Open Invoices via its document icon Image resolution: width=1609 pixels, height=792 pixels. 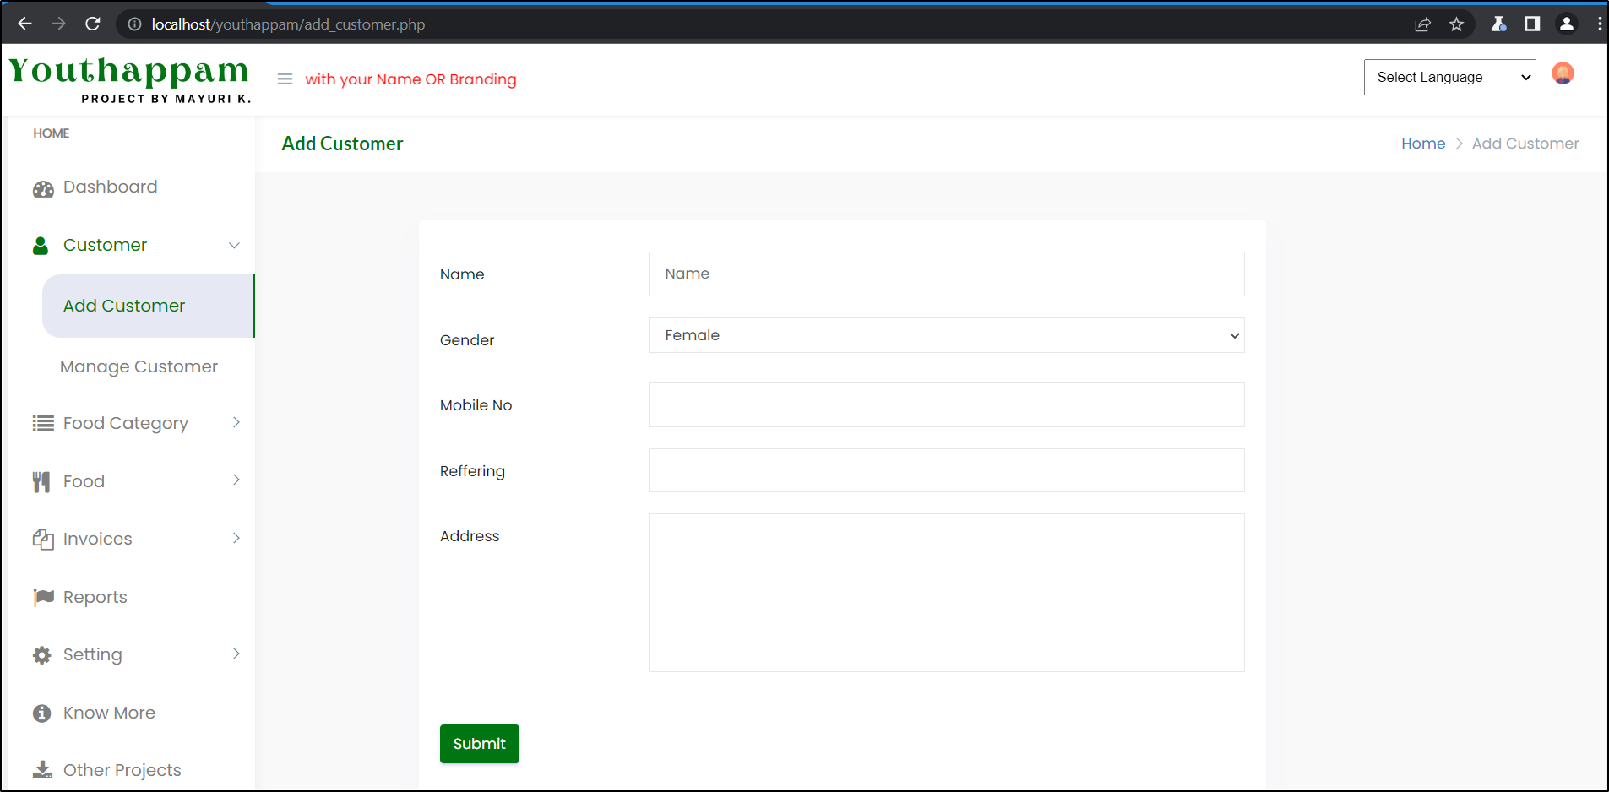pyautogui.click(x=42, y=538)
